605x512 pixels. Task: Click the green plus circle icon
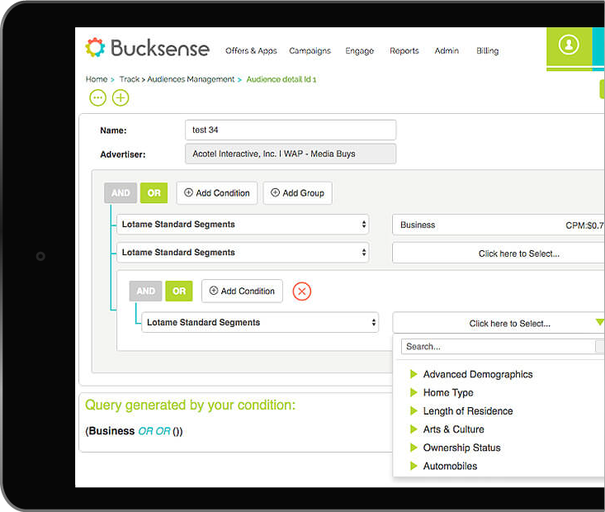[x=121, y=97]
